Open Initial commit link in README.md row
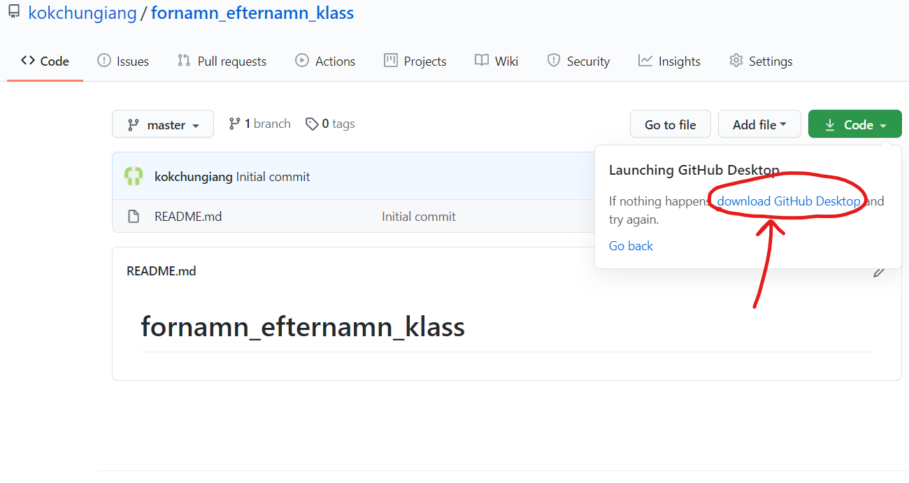The height and width of the screenshot is (483, 909). pos(419,217)
